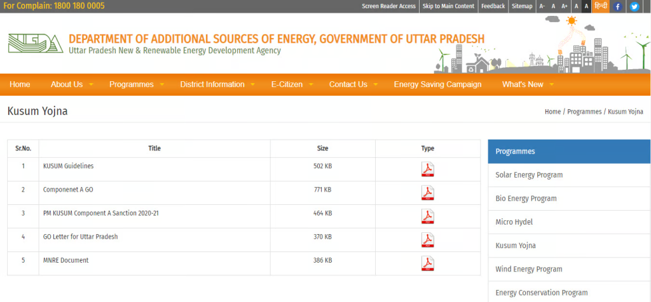The width and height of the screenshot is (651, 302).
Task: Go to Home in the breadcrumb
Action: pyautogui.click(x=552, y=112)
